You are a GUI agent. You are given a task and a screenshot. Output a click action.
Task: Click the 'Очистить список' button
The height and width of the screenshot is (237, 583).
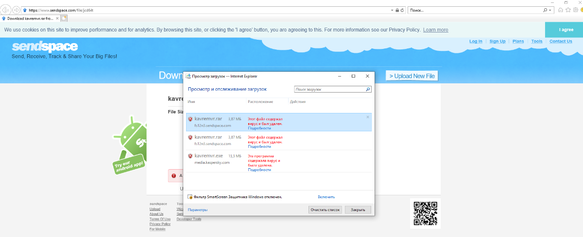(x=325, y=210)
